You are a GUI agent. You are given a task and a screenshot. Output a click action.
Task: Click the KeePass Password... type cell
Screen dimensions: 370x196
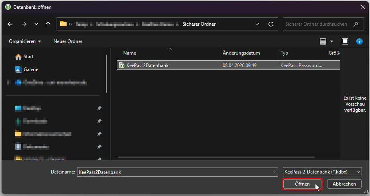301,65
